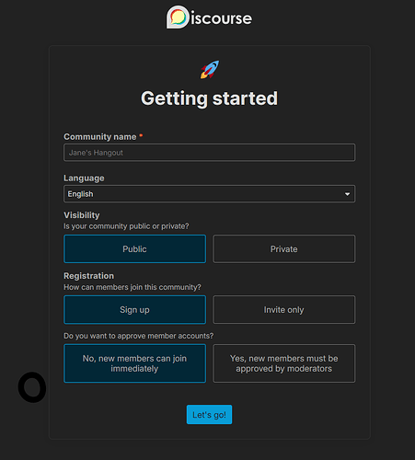This screenshot has height=460, width=415.
Task: Open the Language dropdown showing English
Action: click(209, 194)
